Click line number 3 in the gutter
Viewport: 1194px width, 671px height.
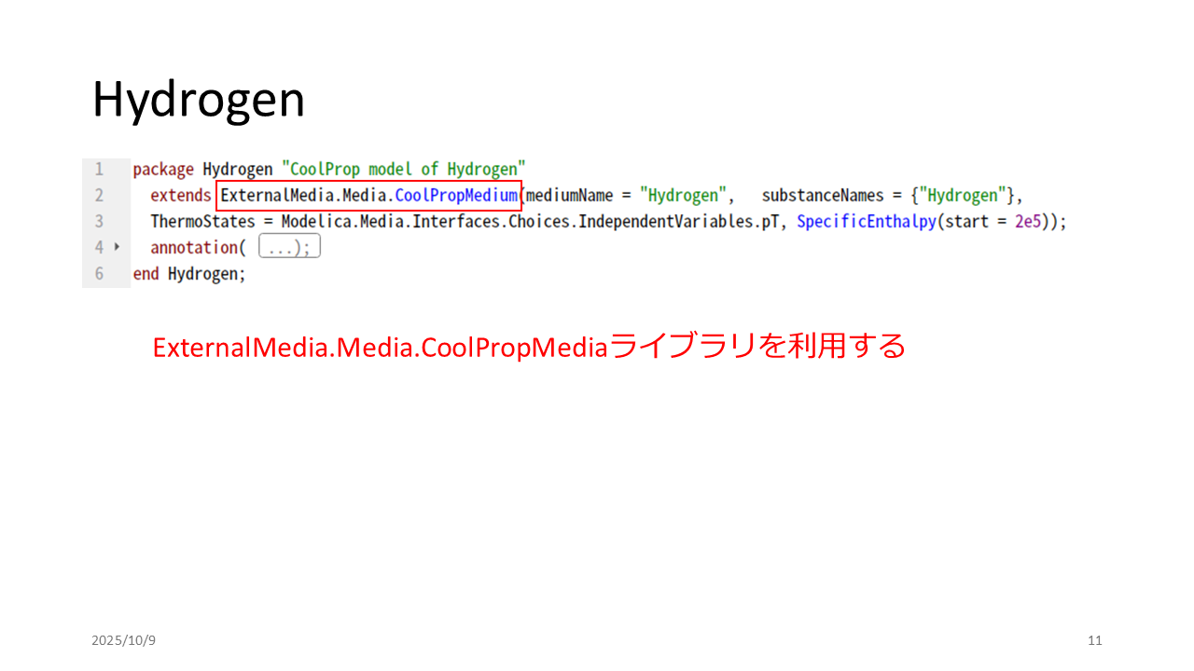pos(99,222)
